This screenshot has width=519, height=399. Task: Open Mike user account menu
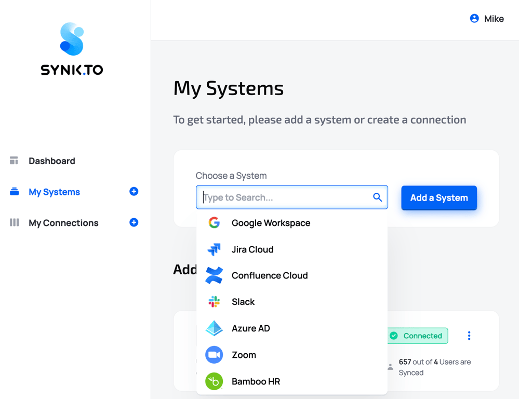487,19
